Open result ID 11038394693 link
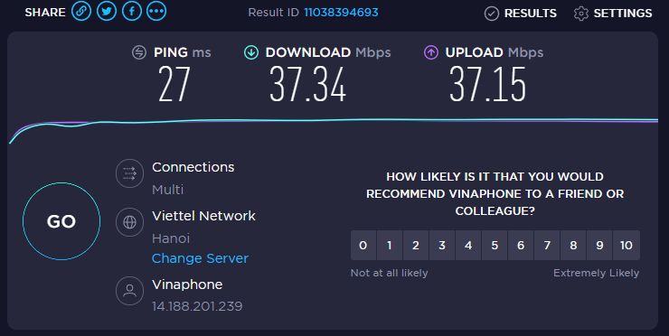669x336 pixels. click(341, 13)
